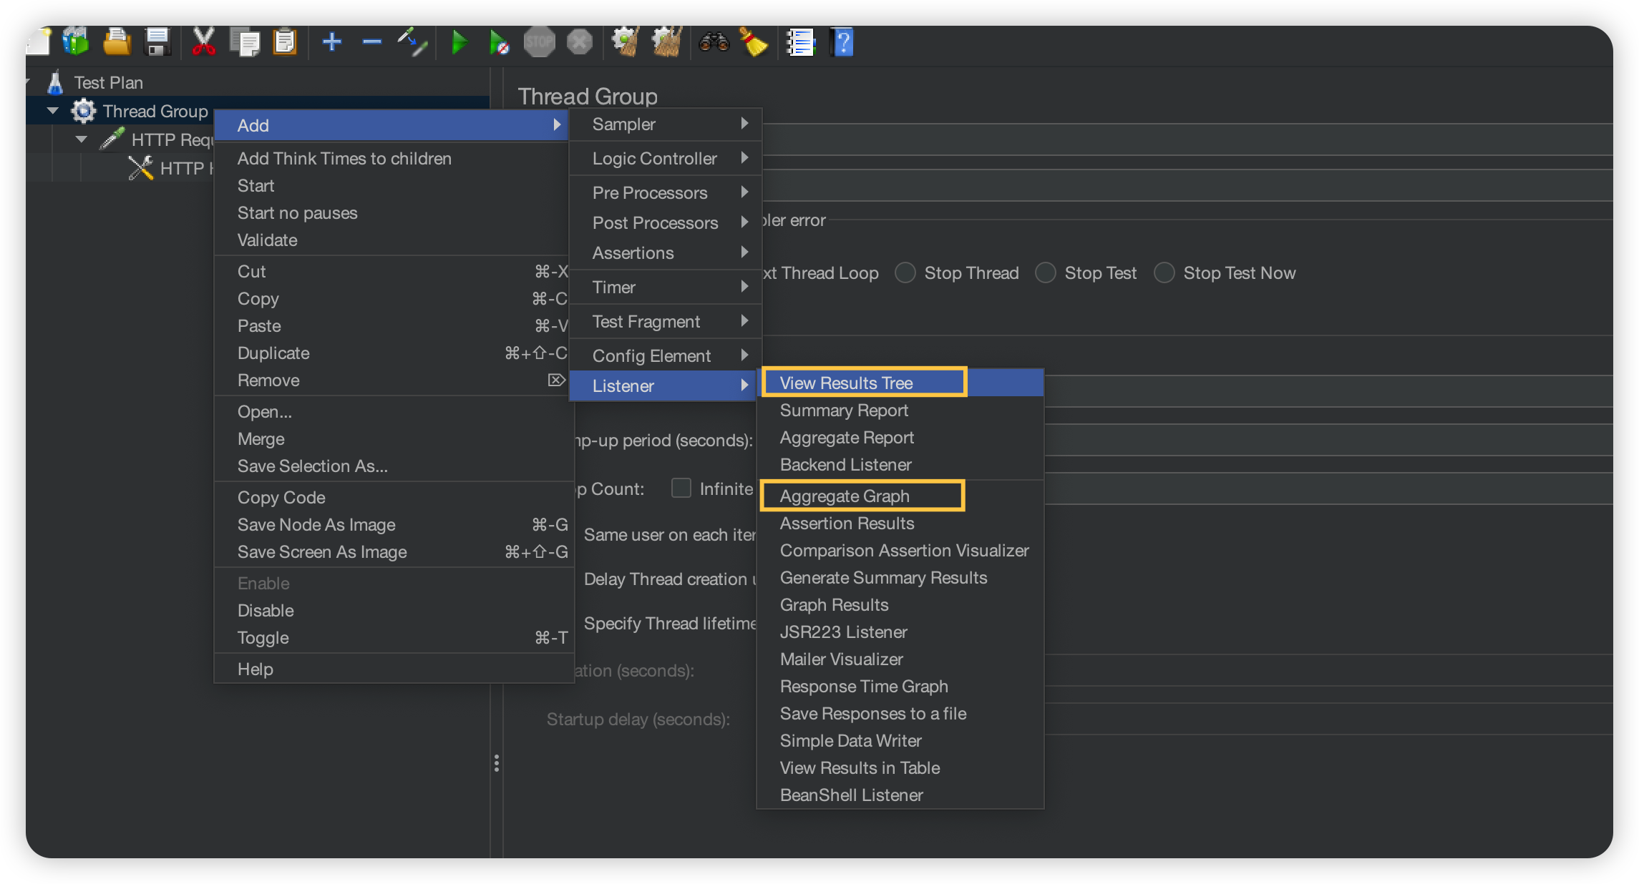
Task: Select the Stop Test Now radio button
Action: (1164, 272)
